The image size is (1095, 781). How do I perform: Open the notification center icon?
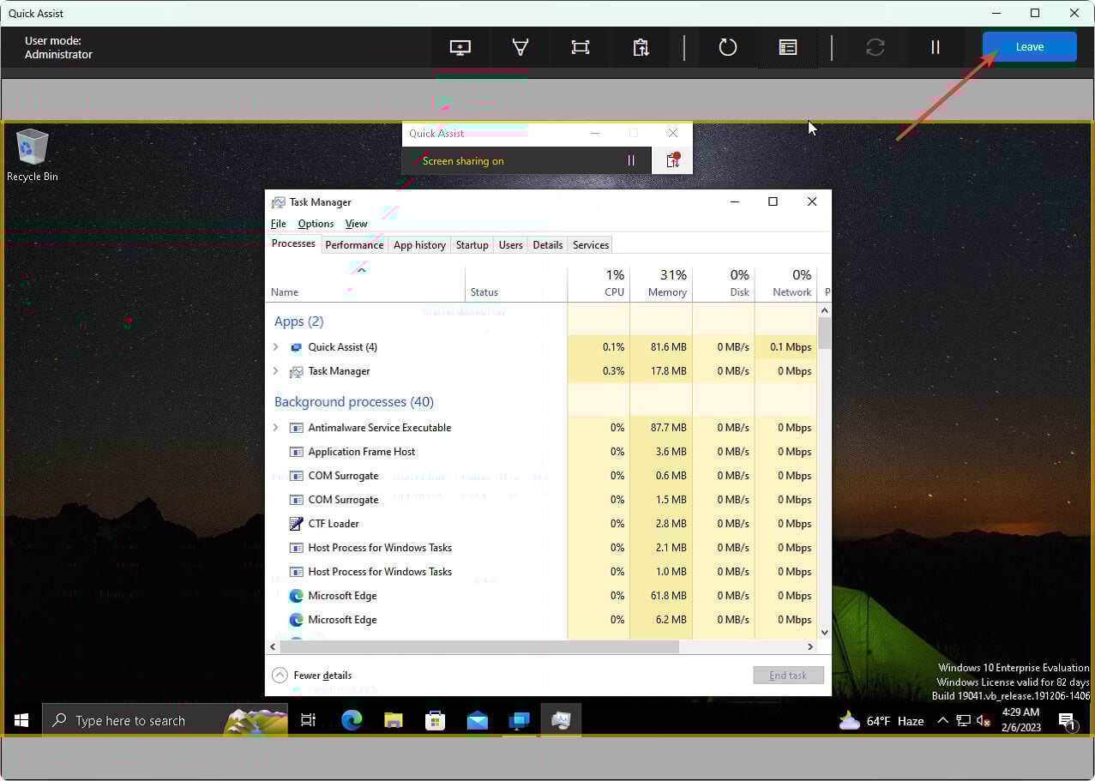(1067, 721)
